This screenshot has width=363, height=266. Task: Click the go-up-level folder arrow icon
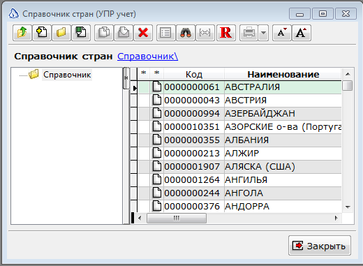tap(22, 33)
